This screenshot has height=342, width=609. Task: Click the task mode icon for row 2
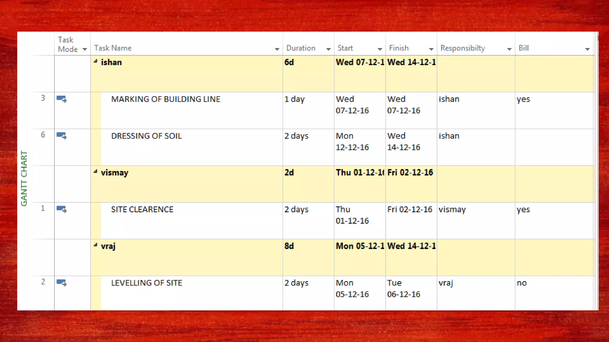[x=62, y=283]
